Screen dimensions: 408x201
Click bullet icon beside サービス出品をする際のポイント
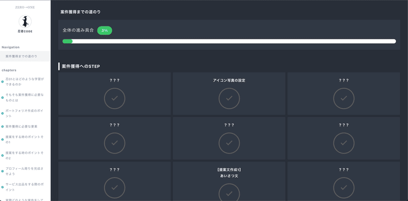pos(3,187)
